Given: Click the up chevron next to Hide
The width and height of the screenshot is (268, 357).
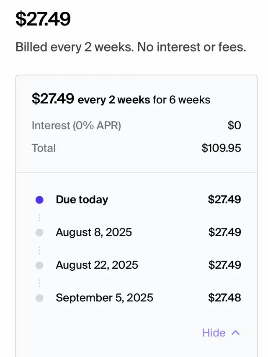Looking at the screenshot, I should 236,333.
